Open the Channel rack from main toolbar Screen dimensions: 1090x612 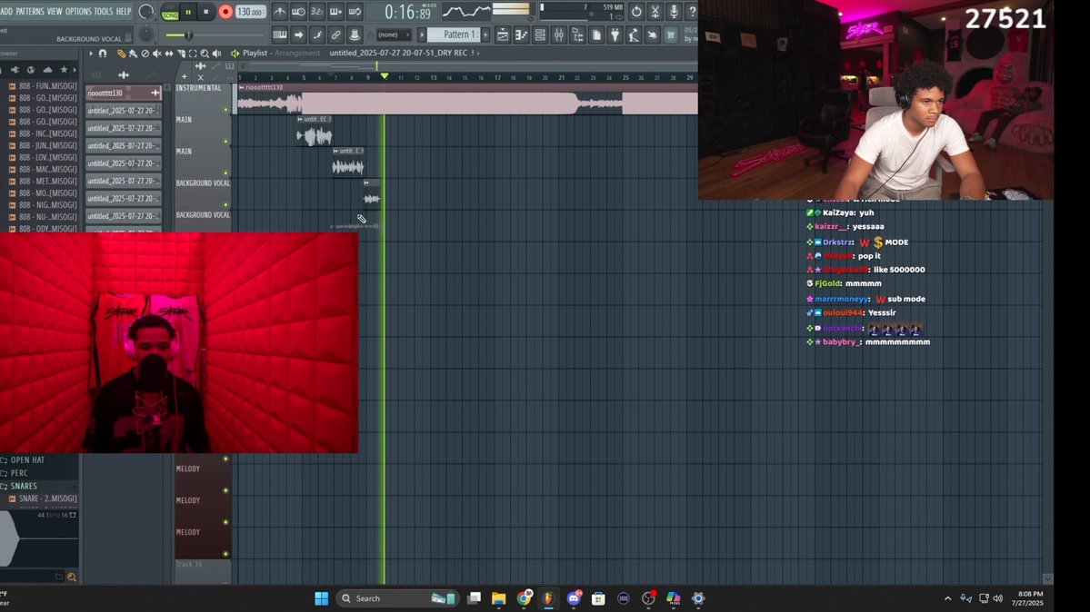click(540, 35)
